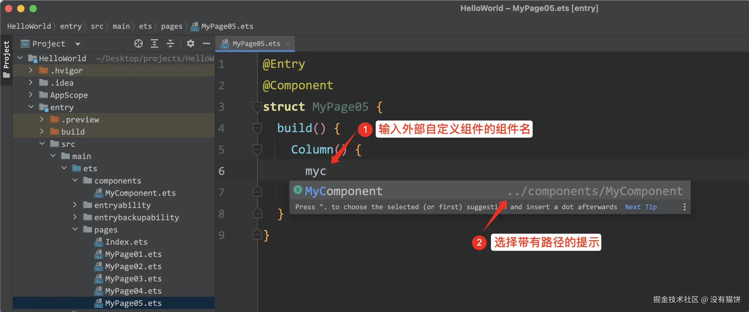Click the Next Tip link in completion popup
The image size is (749, 312).
[641, 207]
